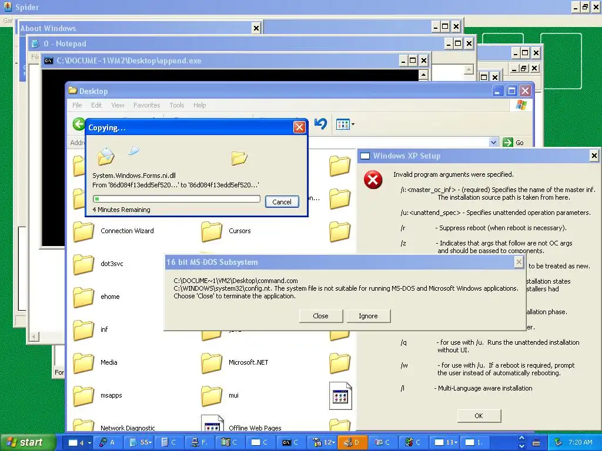Expand the address bar dropdown arrow
Screen dimensions: 602x451
[x=493, y=142]
